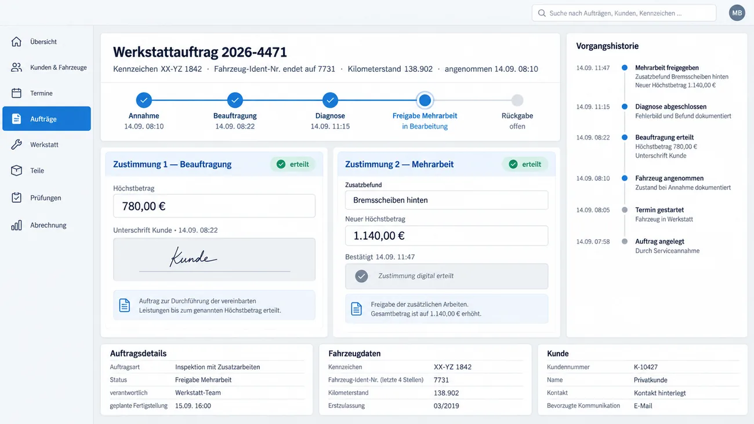
Task: Click the Zustimmung digital erteilt box
Action: (x=446, y=276)
